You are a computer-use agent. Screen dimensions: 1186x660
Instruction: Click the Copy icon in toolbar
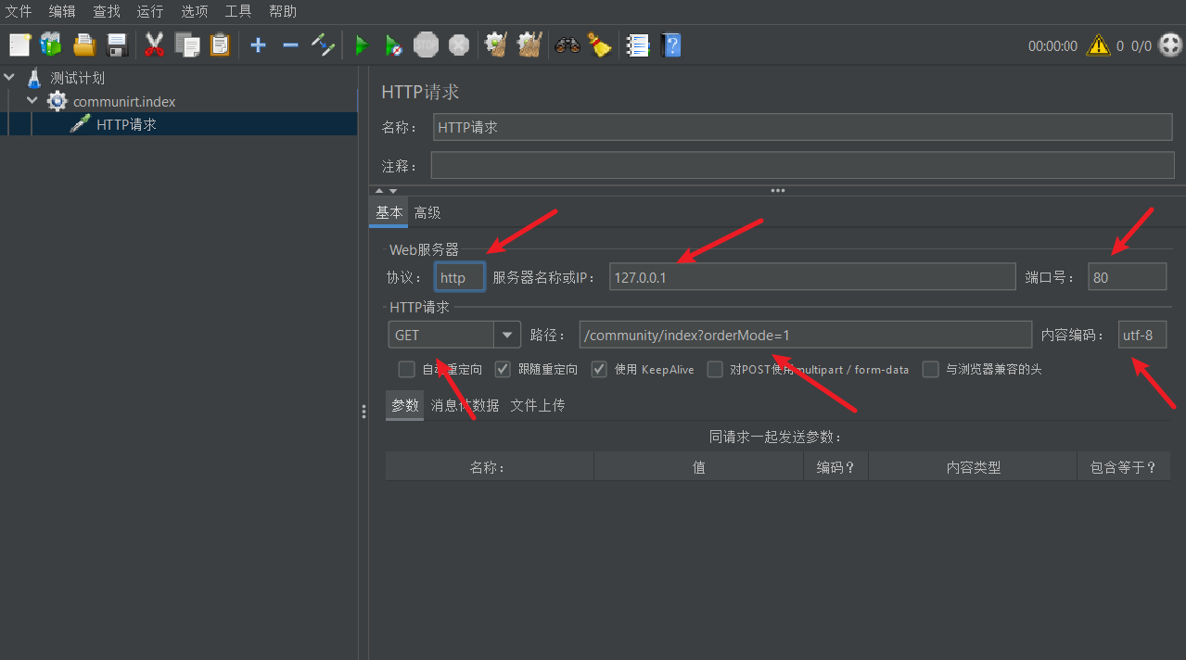click(187, 44)
